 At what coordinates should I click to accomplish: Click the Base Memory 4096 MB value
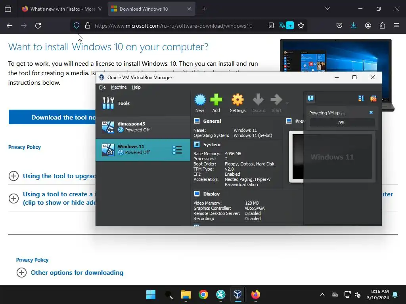click(x=233, y=154)
